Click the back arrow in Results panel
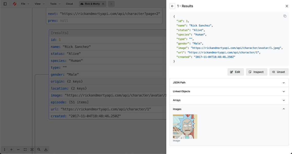Screen dimensions: 292x154 point(172,6)
